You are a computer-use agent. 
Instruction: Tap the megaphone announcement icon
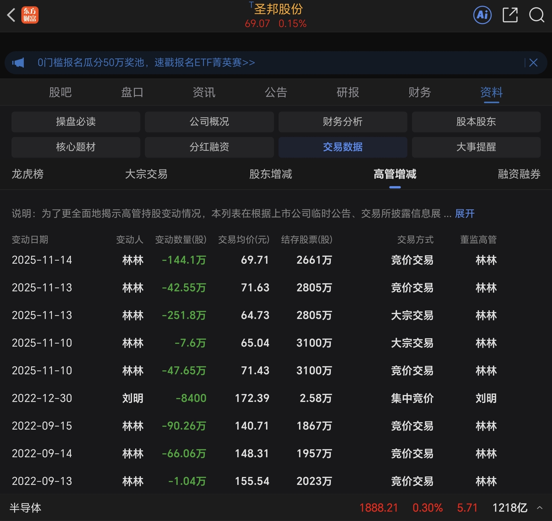(x=18, y=62)
